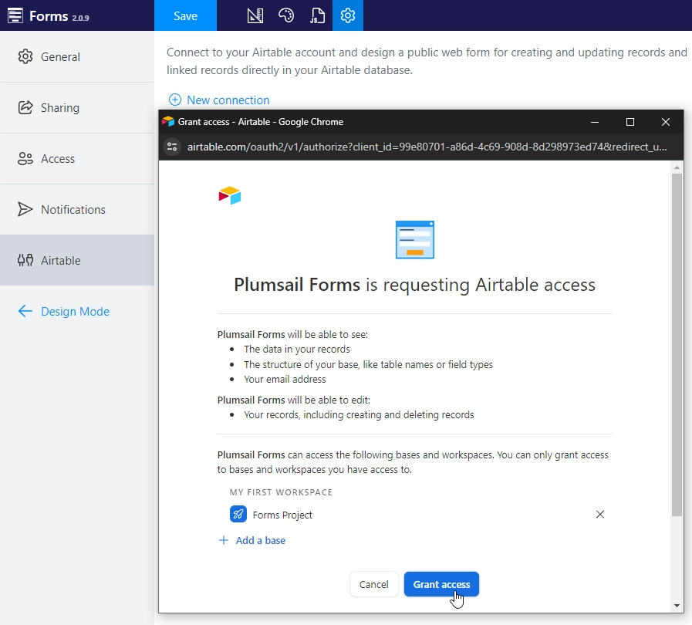Click the plus icon next to Add a base
692x625 pixels.
(x=224, y=540)
